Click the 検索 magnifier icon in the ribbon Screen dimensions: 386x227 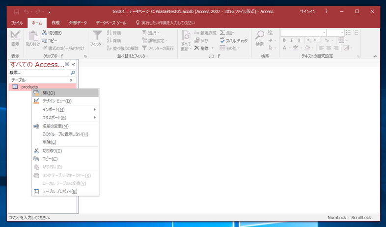click(x=260, y=36)
